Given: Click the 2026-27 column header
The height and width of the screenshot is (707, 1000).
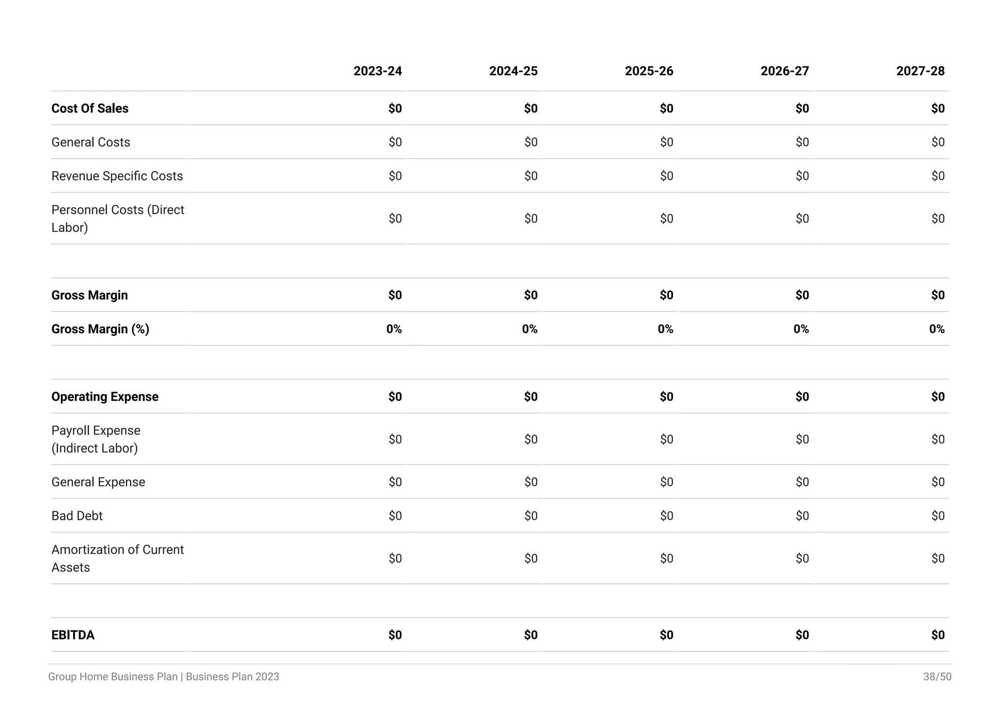Looking at the screenshot, I should click(x=785, y=71).
